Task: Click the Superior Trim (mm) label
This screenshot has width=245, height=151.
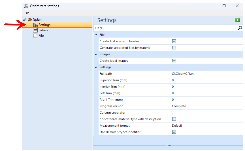Action: click(114, 80)
